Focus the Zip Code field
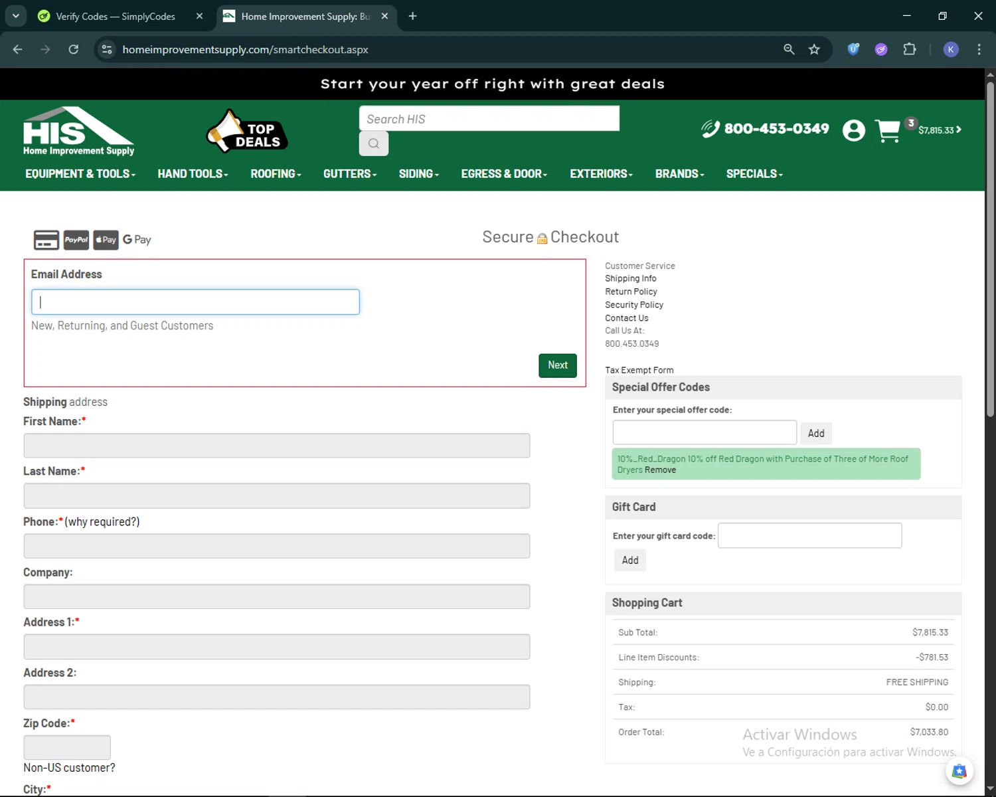This screenshot has height=797, width=996. click(x=67, y=747)
